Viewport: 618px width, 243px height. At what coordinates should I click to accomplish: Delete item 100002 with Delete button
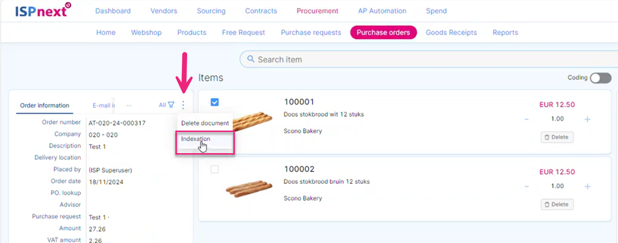coord(557,205)
